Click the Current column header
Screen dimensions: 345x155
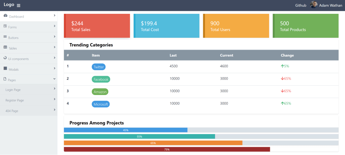[x=227, y=55]
